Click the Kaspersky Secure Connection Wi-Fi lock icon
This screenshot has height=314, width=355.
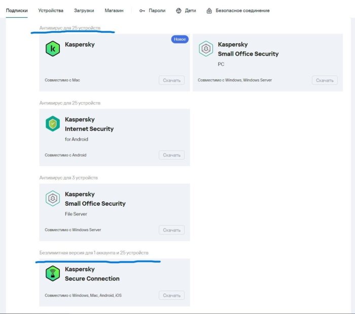coord(53,273)
